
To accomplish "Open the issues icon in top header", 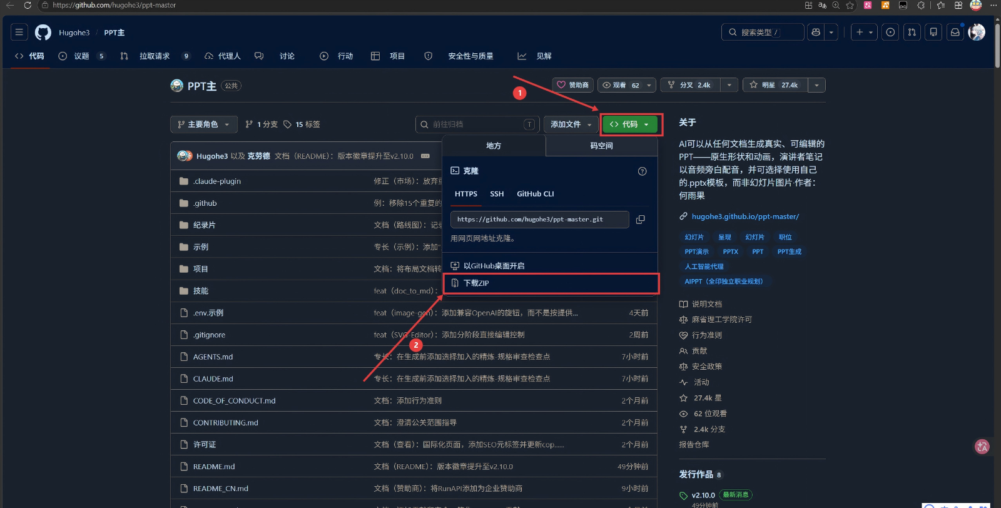I will 890,32.
